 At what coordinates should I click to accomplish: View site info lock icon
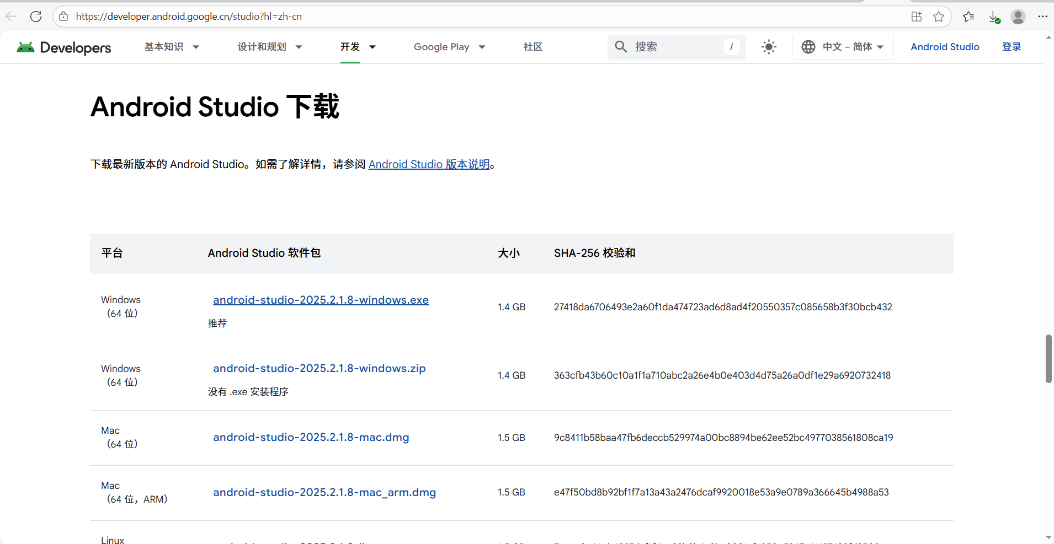(x=64, y=17)
